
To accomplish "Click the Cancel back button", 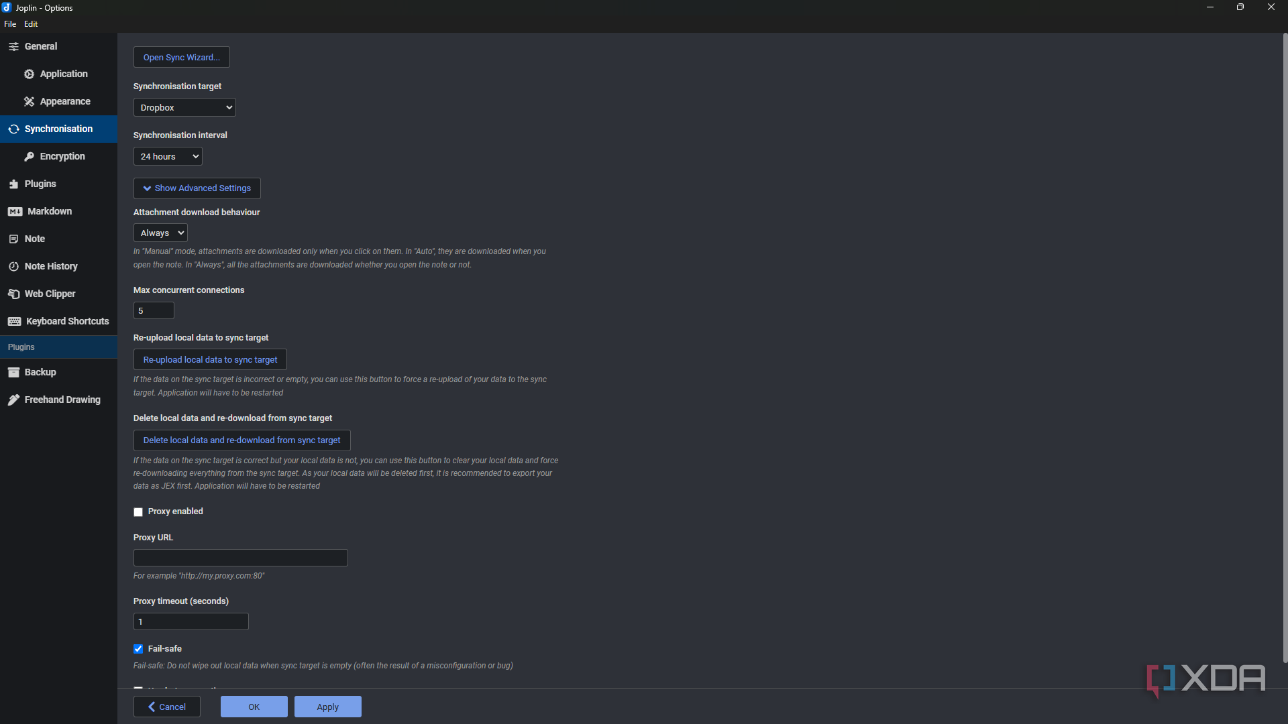I will 167,707.
